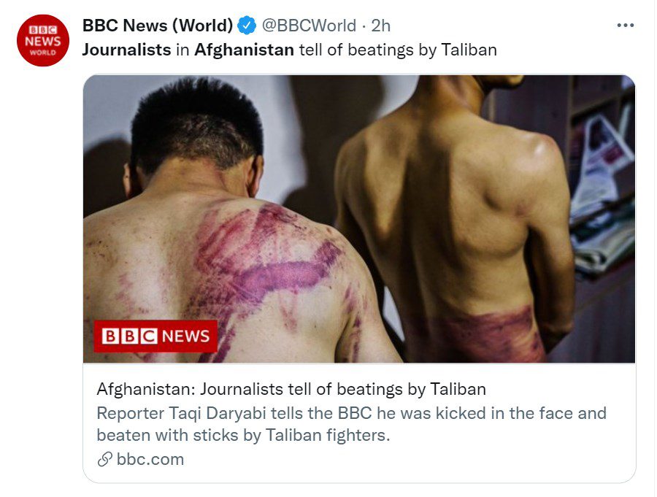Open the three-dot more options menu

tap(625, 26)
